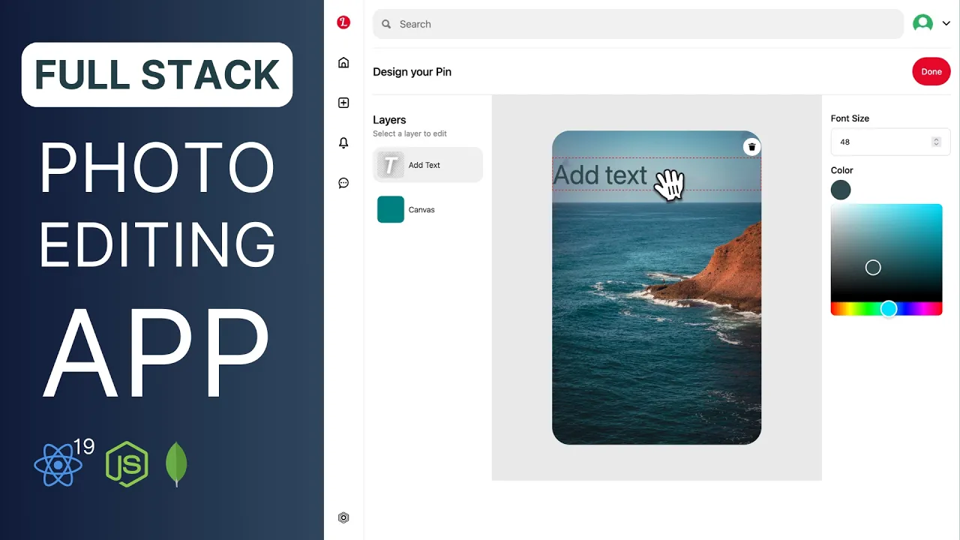Click the Font Size input showing 48
The width and height of the screenshot is (960, 540).
890,142
